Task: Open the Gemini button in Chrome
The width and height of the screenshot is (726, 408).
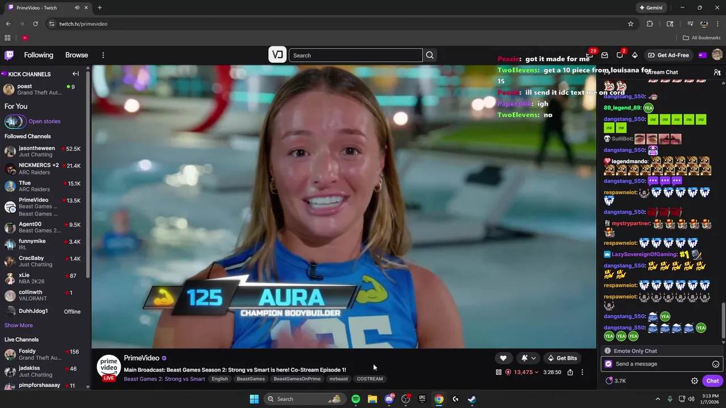Action: coord(651,8)
